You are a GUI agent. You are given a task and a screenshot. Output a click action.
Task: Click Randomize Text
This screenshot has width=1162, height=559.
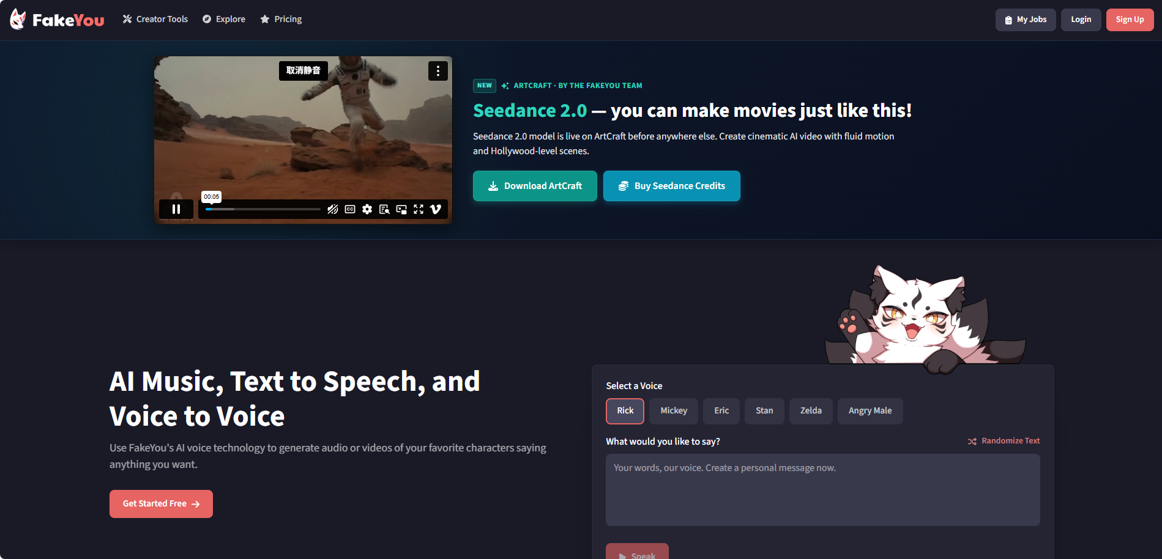(1004, 441)
